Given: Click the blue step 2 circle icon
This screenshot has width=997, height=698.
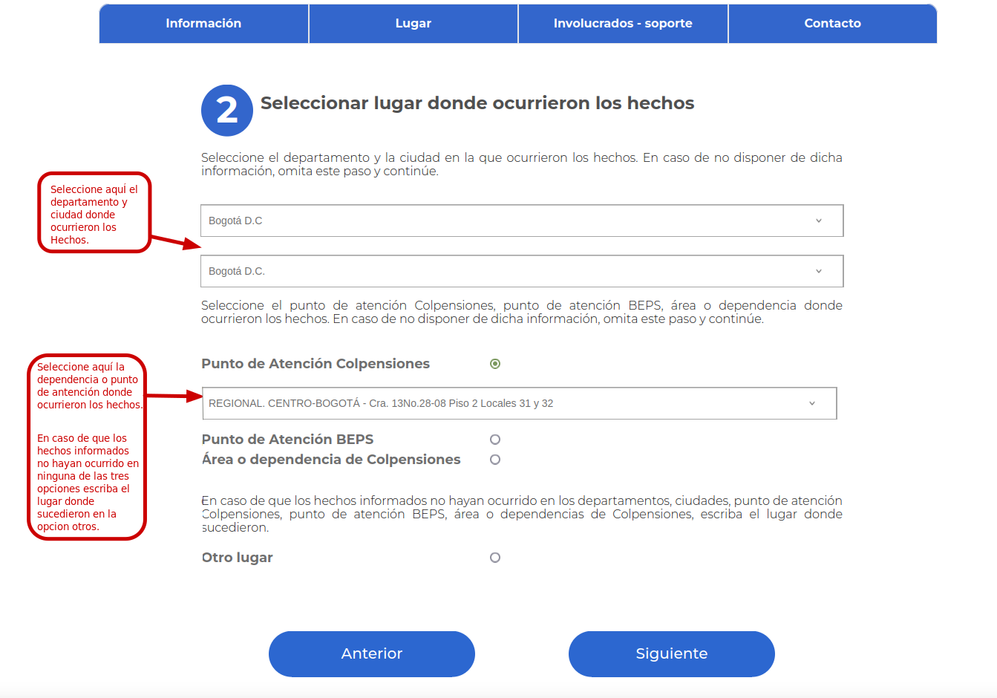Looking at the screenshot, I should (227, 111).
